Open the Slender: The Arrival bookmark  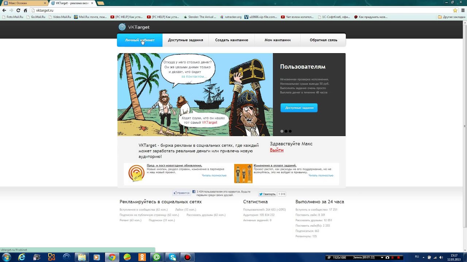coord(200,17)
